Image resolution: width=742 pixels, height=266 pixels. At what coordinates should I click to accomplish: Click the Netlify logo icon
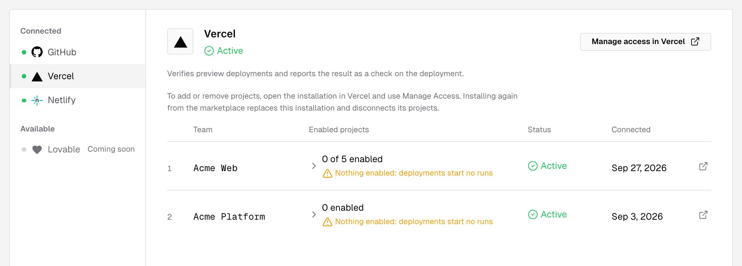tap(37, 100)
